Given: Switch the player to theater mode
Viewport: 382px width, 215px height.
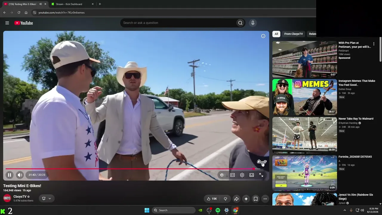Looking at the screenshot, I should [x=252, y=175].
